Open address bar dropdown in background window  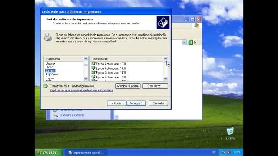click(184, 42)
